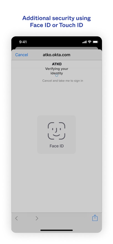Screen dimensions: 113x244
Task: Tap the Face ID face icon
Action: (56, 131)
